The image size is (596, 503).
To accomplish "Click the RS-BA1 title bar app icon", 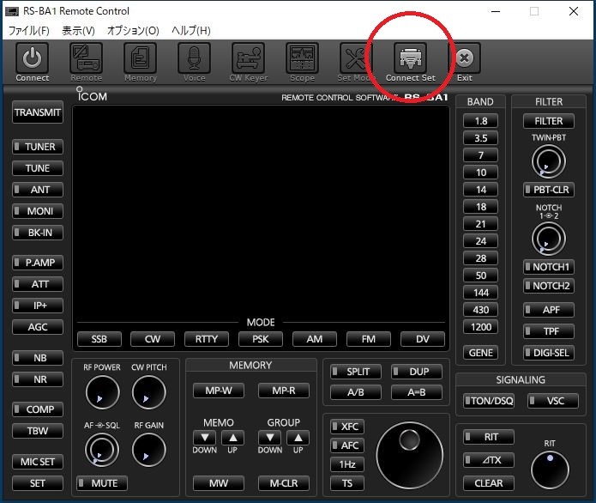I will point(12,11).
